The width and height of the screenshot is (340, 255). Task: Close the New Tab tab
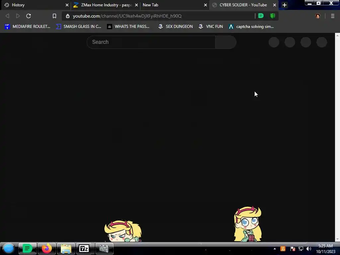coord(205,5)
